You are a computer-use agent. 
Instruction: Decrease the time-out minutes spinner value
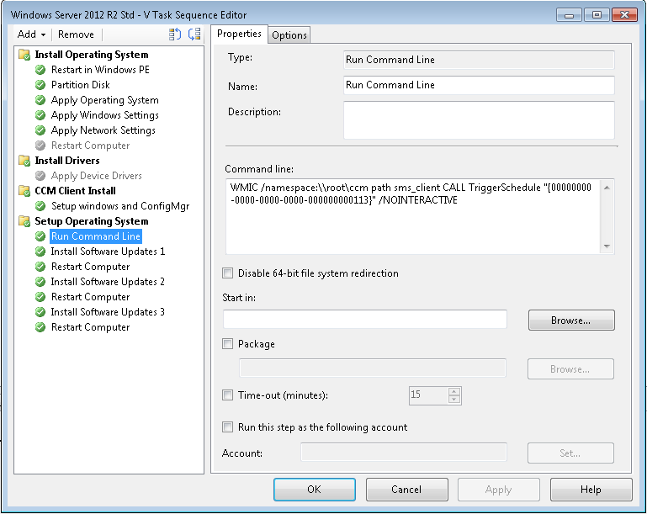pyautogui.click(x=453, y=400)
